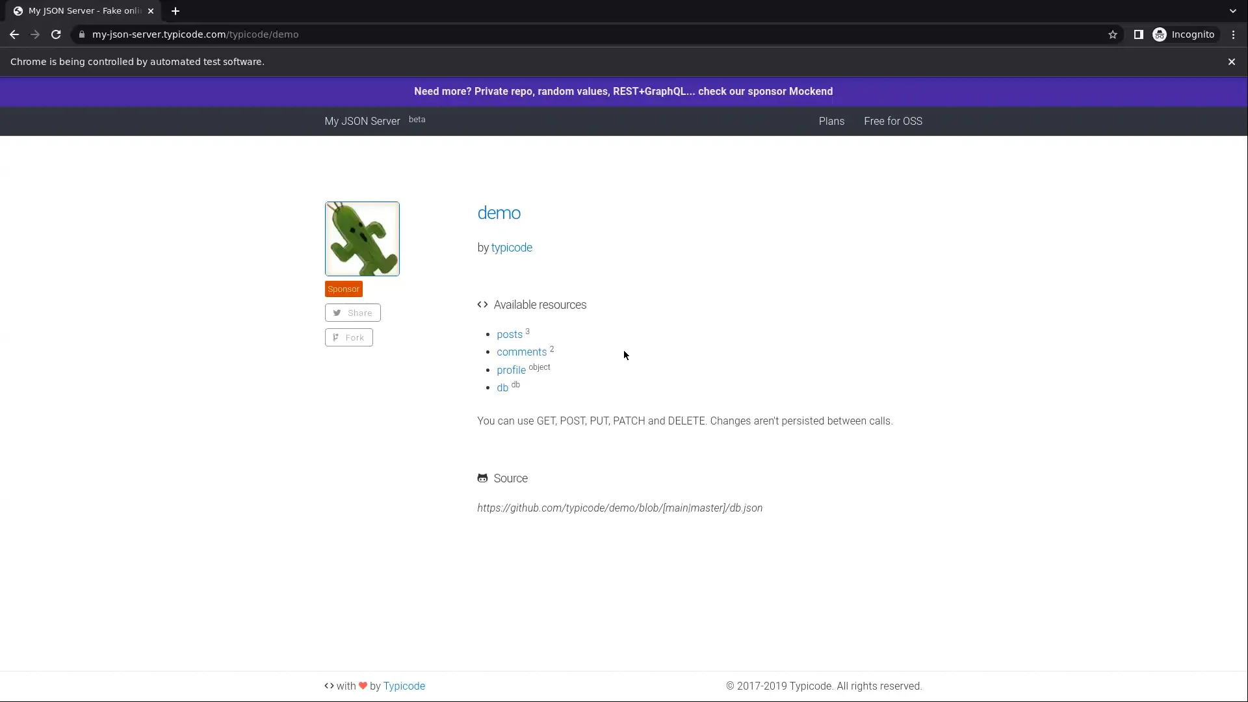Click the cactus avatar thumbnail
1248x702 pixels.
(362, 239)
